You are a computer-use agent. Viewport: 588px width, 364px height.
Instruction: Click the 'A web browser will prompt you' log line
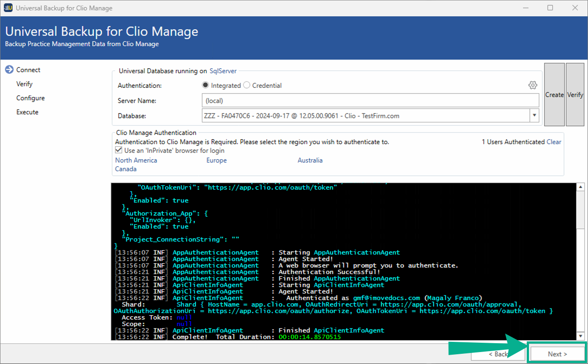coord(368,265)
